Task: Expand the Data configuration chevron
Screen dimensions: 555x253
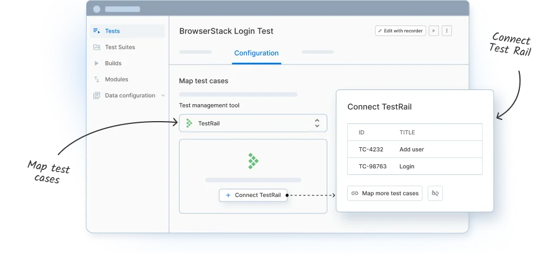Action: pyautogui.click(x=163, y=96)
